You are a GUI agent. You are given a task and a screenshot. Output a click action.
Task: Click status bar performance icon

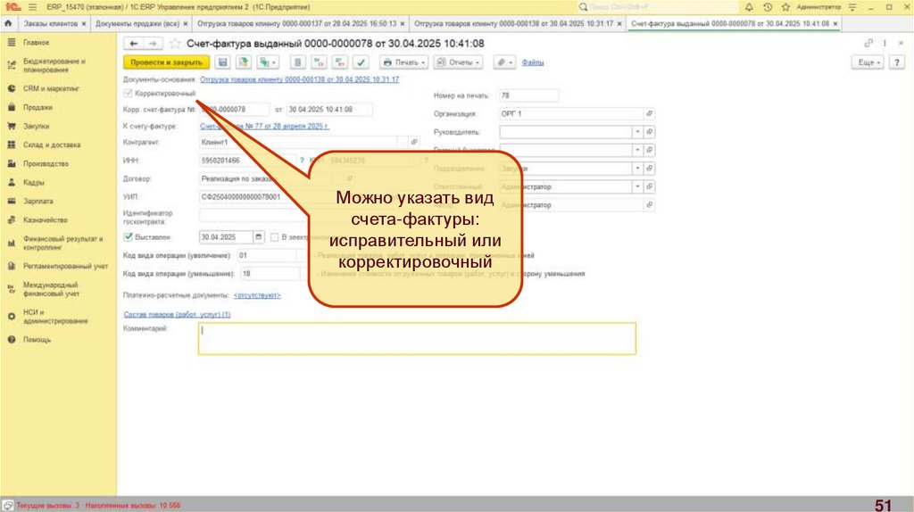7,506
